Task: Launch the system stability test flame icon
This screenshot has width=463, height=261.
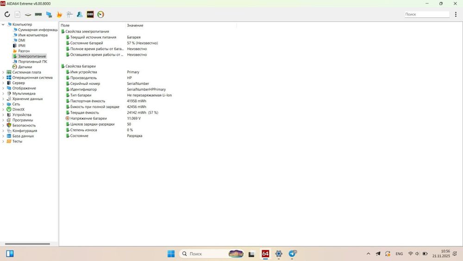Action: click(59, 14)
